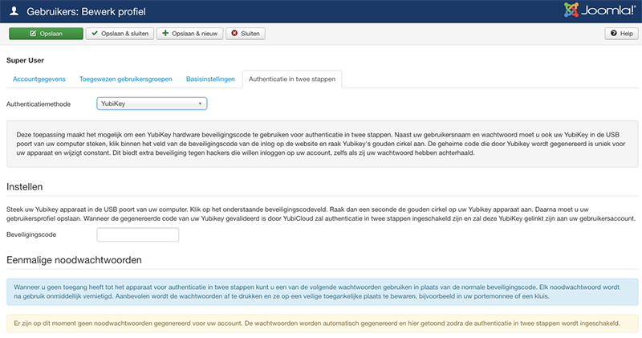Click the Eenmalige noodwachtwoorden heading
The image size is (642, 338).
point(74,261)
